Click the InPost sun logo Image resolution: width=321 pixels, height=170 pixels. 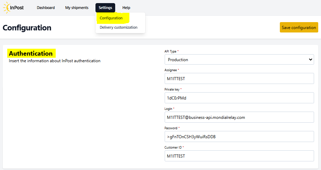click(7, 8)
